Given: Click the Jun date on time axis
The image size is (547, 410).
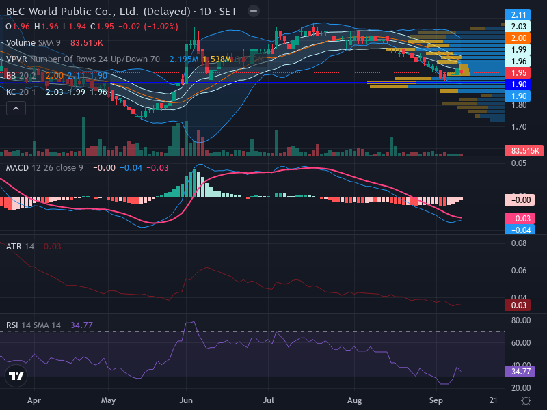Looking at the screenshot, I should (185, 400).
